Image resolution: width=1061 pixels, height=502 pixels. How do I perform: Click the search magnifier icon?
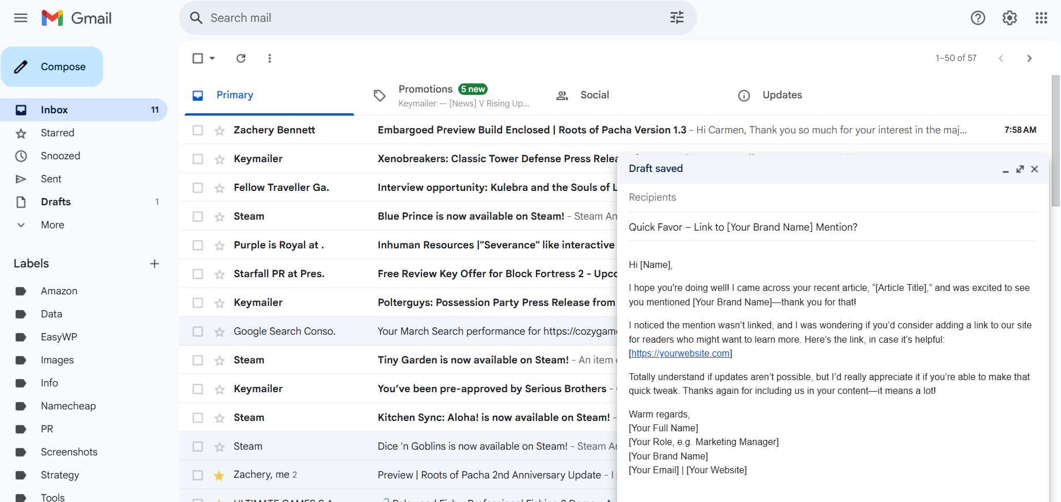(x=196, y=18)
